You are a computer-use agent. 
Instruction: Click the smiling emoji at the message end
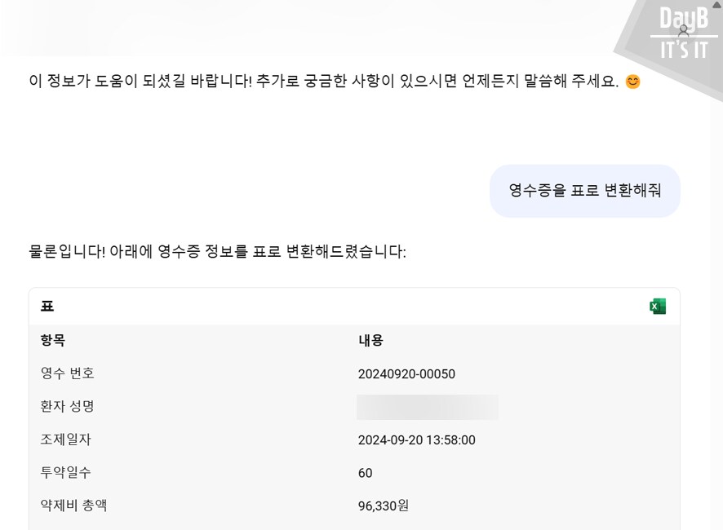tap(634, 82)
